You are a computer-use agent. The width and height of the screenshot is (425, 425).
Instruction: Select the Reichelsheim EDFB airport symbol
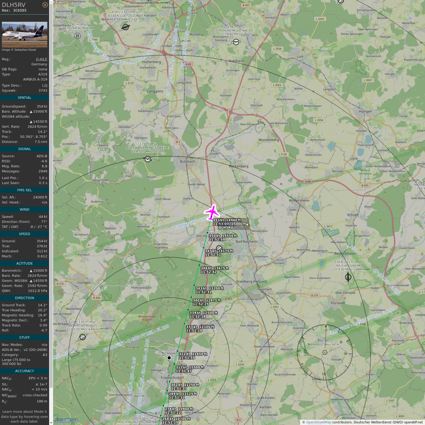(x=348, y=277)
